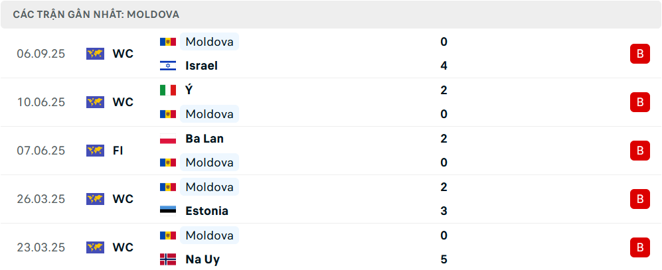Click 'Các trận gần nhất: Moldova' header

coord(96,14)
